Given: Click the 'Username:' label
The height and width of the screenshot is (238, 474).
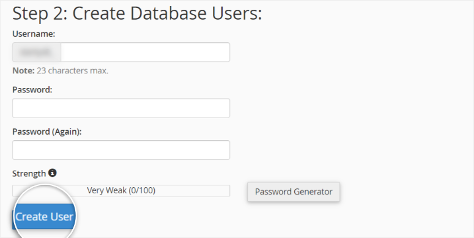Looking at the screenshot, I should (x=34, y=34).
